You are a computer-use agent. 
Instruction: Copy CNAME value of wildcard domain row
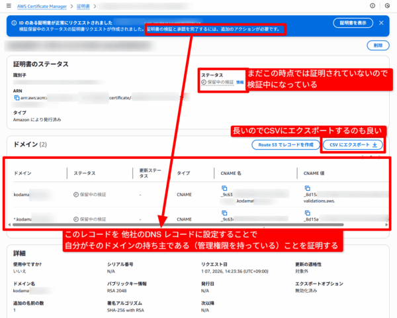[307, 212]
